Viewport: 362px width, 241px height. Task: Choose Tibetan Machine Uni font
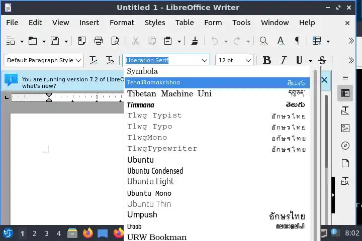(217, 93)
